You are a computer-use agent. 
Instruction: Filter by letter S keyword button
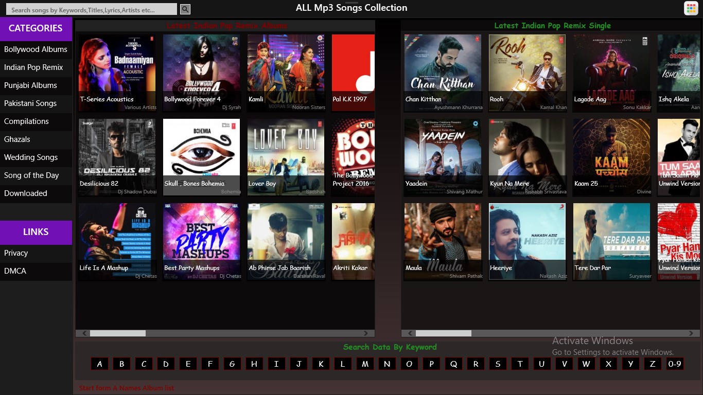(498, 364)
